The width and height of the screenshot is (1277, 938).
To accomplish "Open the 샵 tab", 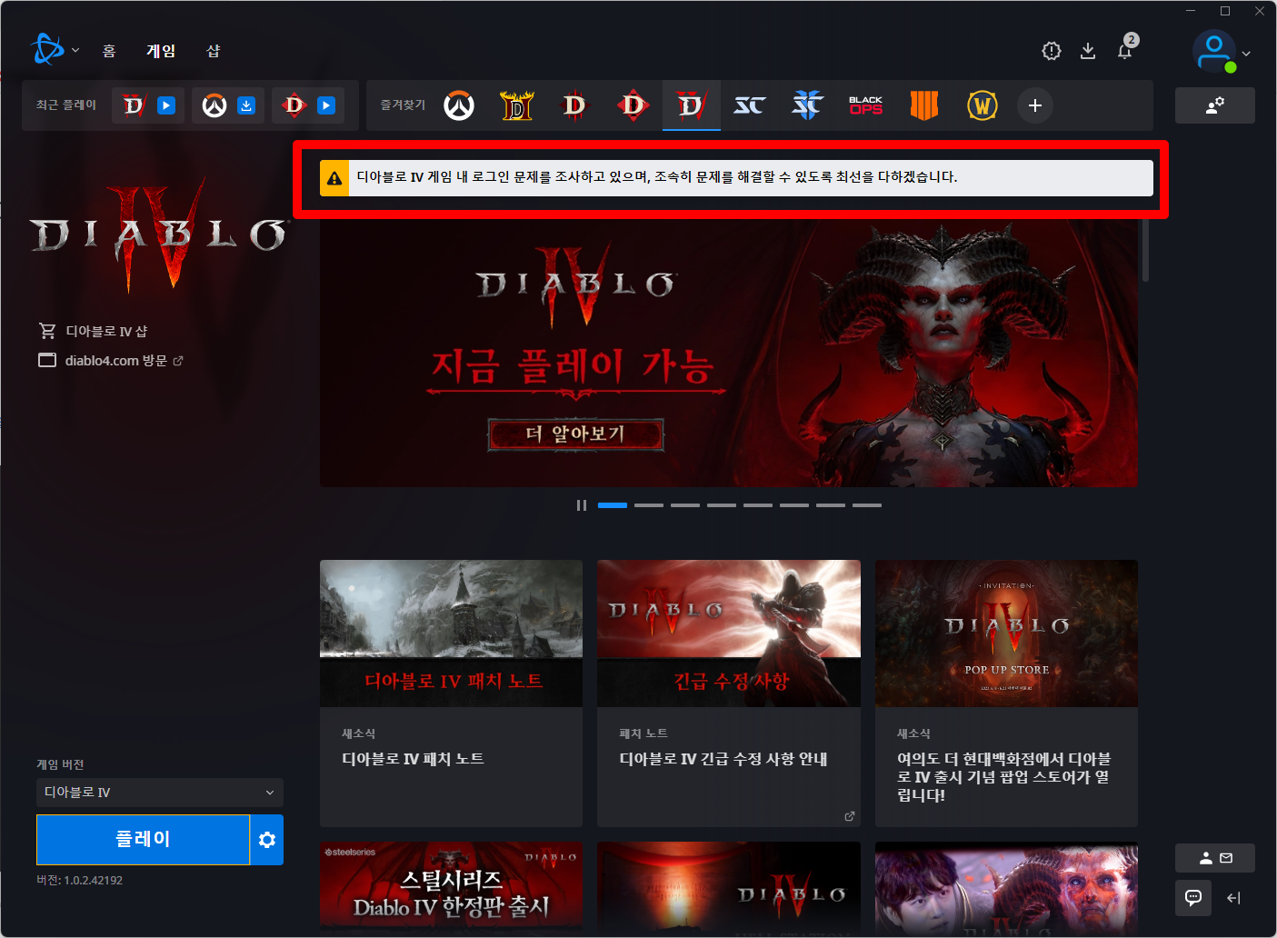I will (x=214, y=51).
